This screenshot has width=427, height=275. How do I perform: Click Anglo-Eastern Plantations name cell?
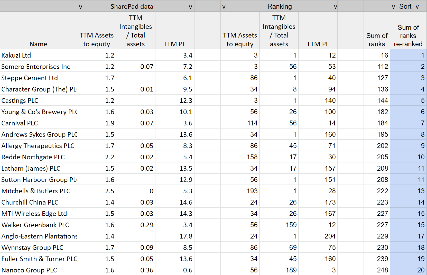tap(39, 236)
